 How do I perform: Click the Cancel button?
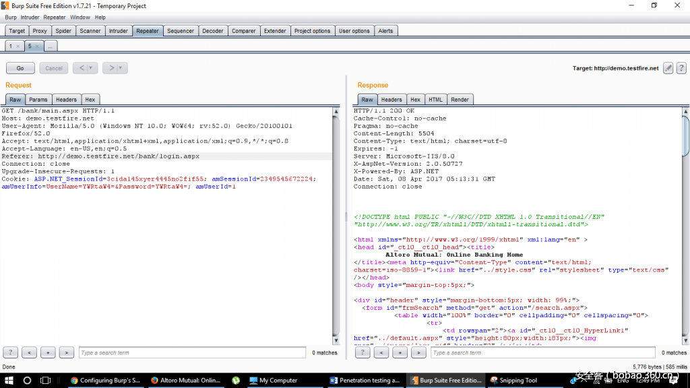(x=53, y=67)
